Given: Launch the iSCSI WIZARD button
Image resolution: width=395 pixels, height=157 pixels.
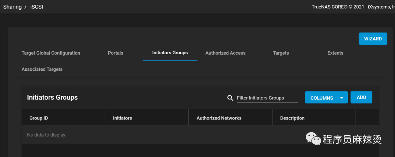Looking at the screenshot, I should click(x=373, y=39).
